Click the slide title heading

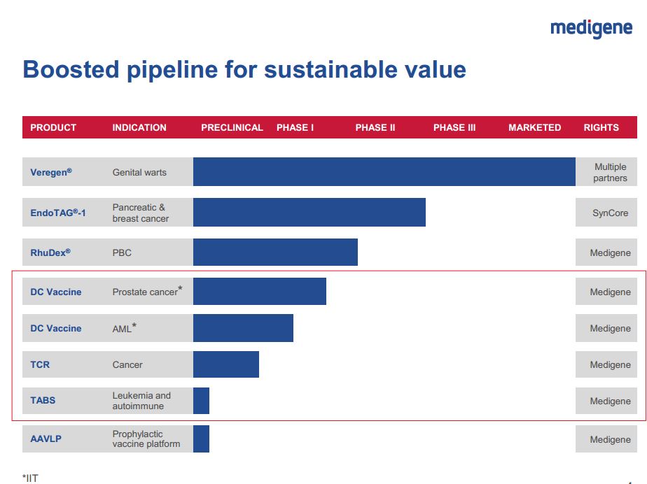point(244,70)
